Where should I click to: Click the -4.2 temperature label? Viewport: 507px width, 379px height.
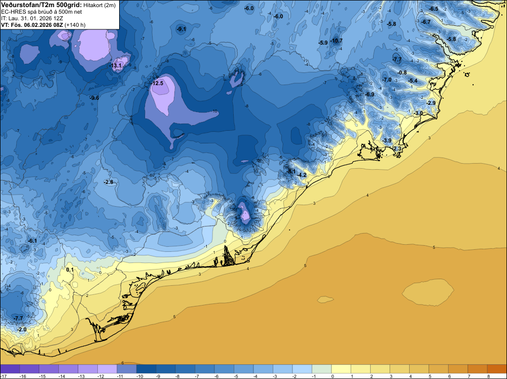pos(301,175)
